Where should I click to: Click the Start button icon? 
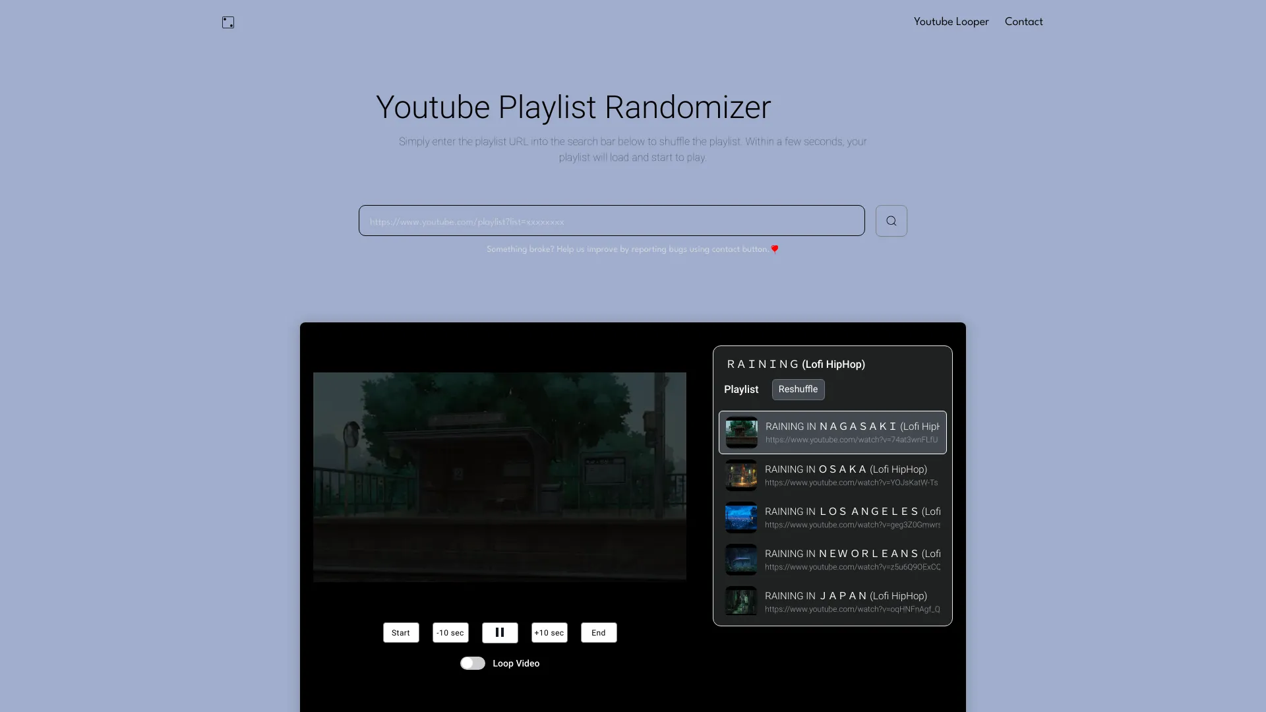coord(400,632)
